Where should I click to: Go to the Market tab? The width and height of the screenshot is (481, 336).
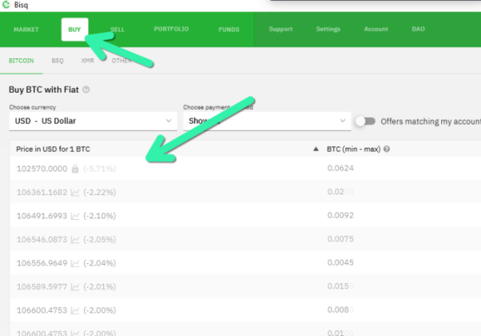click(26, 30)
